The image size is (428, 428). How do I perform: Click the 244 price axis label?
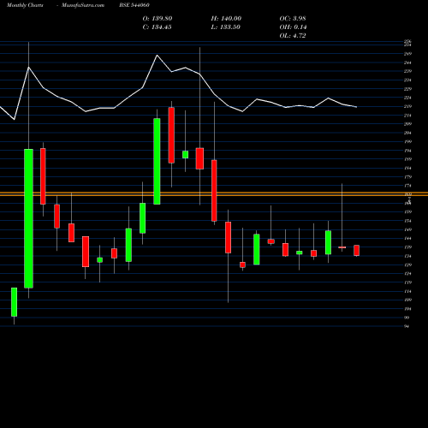[x=407, y=62]
